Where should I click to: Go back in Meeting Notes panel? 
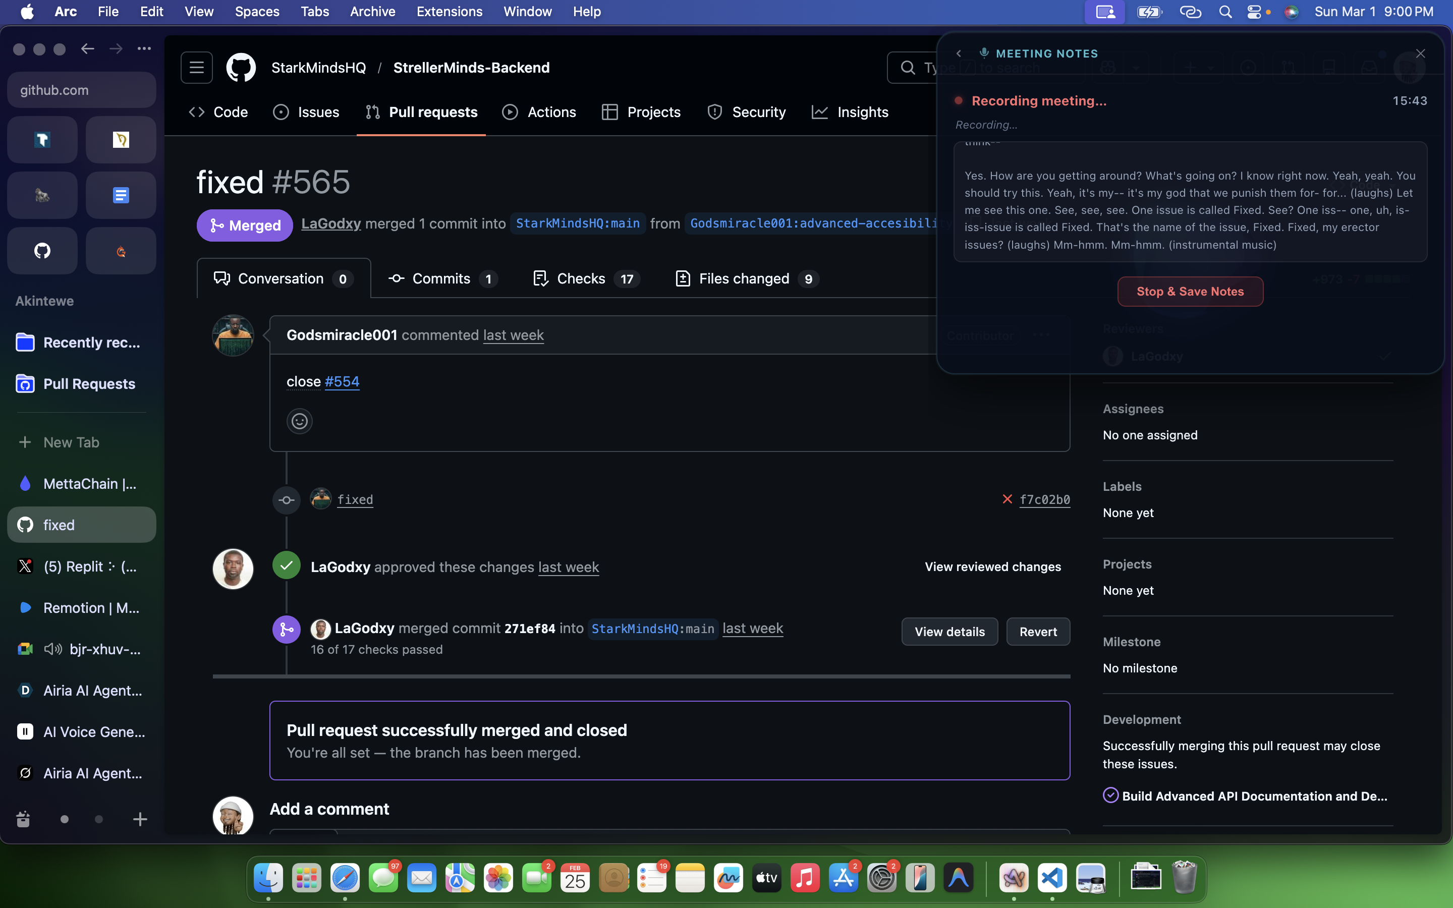tap(959, 53)
